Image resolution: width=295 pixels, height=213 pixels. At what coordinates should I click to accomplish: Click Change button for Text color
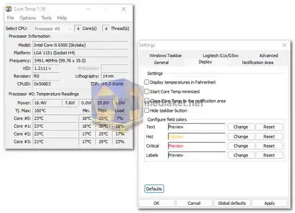pyautogui.click(x=241, y=127)
